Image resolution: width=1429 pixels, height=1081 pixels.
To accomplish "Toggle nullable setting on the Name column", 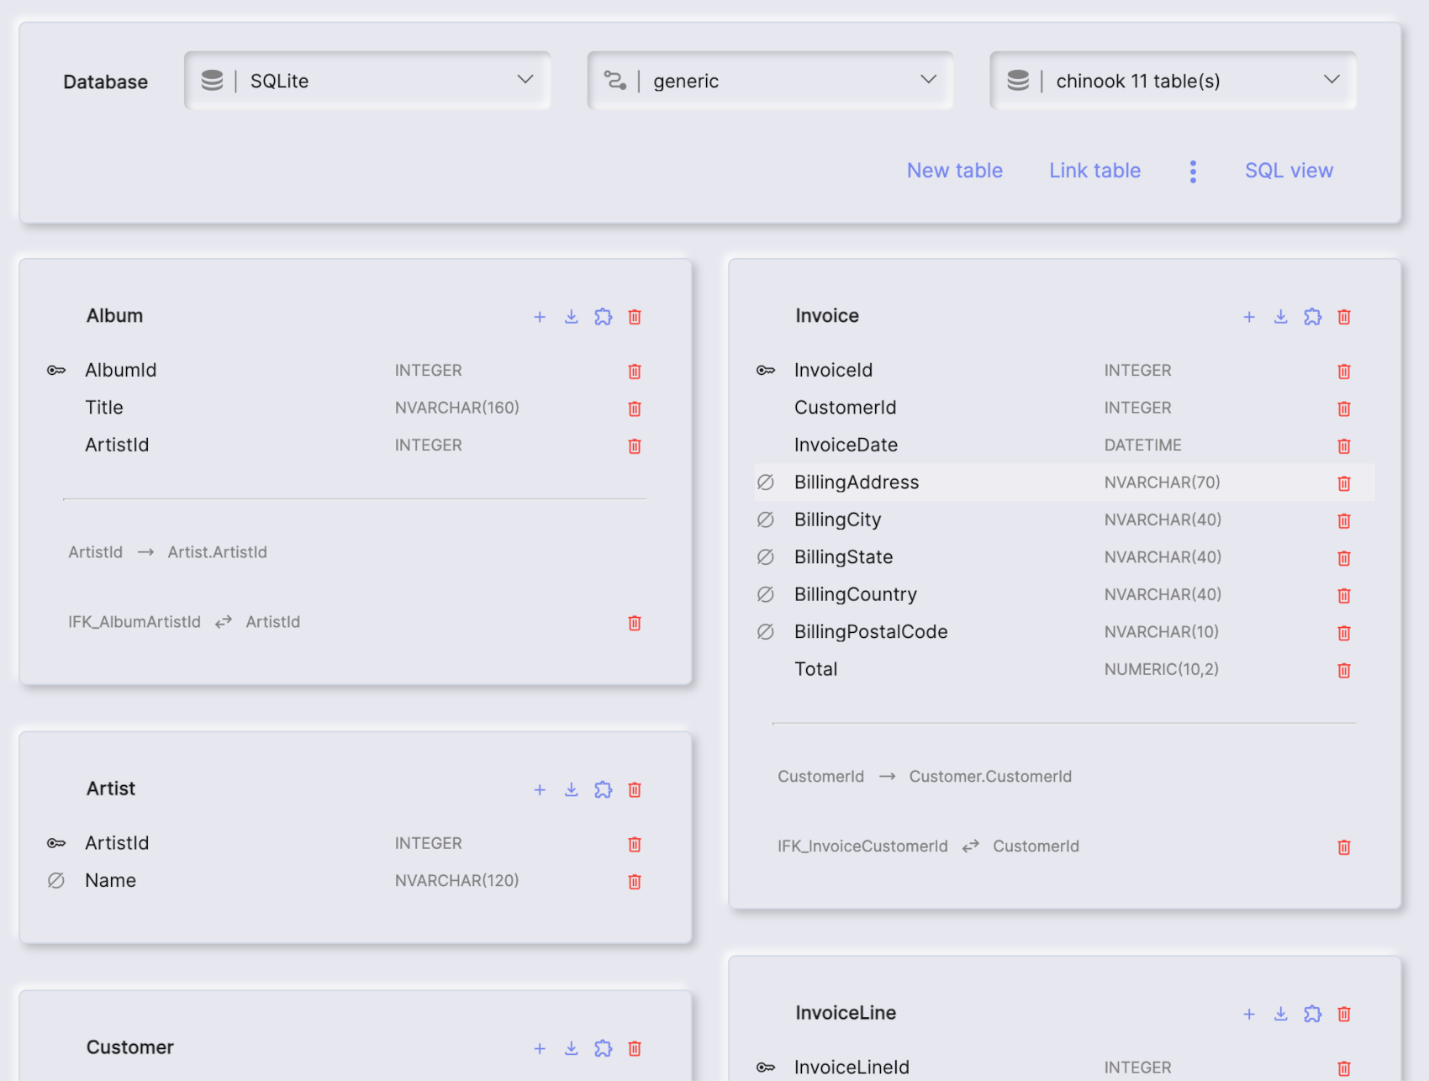I will (x=55, y=880).
